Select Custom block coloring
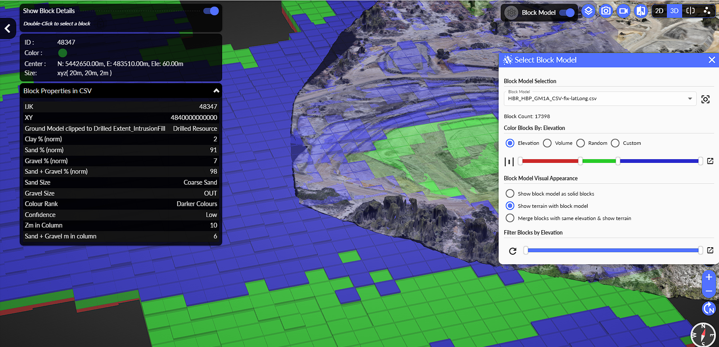The width and height of the screenshot is (719, 347). 615,143
